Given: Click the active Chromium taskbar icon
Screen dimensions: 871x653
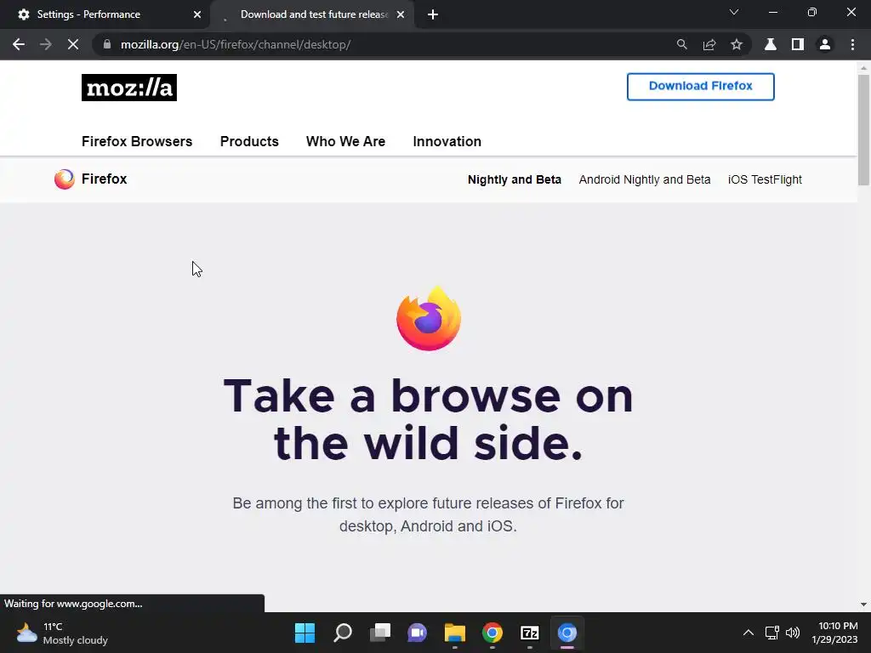Looking at the screenshot, I should click(x=567, y=633).
